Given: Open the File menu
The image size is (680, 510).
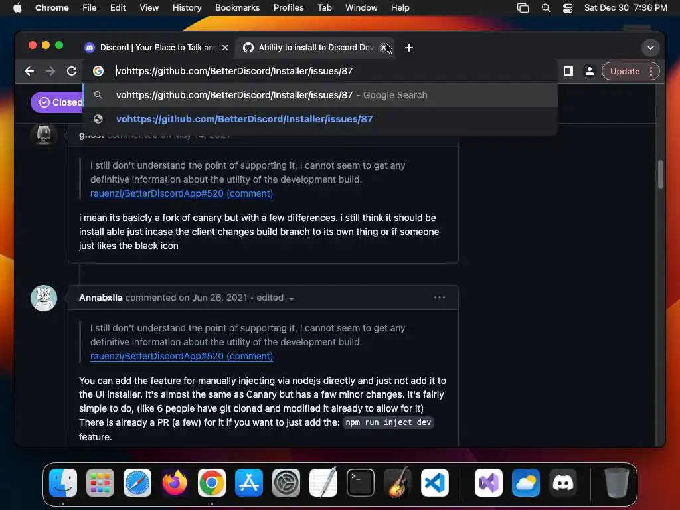Looking at the screenshot, I should click(x=90, y=8).
